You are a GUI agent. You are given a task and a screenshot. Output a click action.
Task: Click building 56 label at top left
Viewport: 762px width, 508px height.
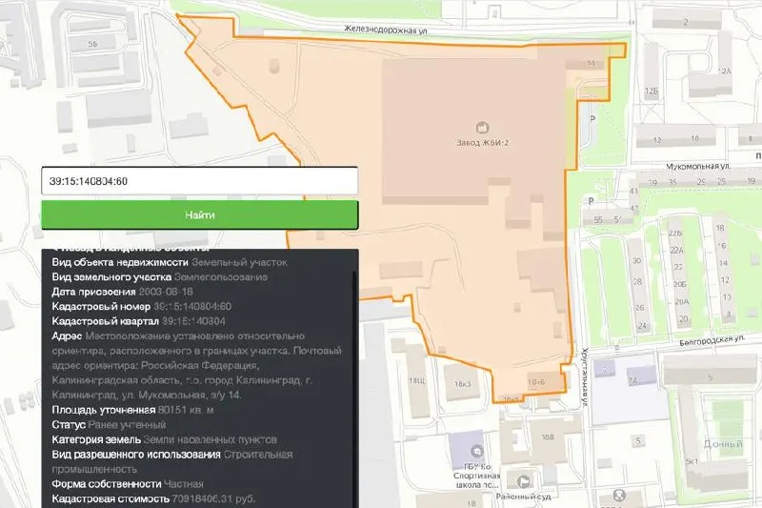tap(92, 44)
